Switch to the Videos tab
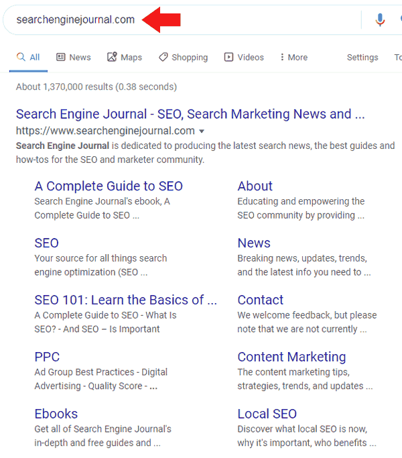402x458 pixels. click(x=244, y=57)
